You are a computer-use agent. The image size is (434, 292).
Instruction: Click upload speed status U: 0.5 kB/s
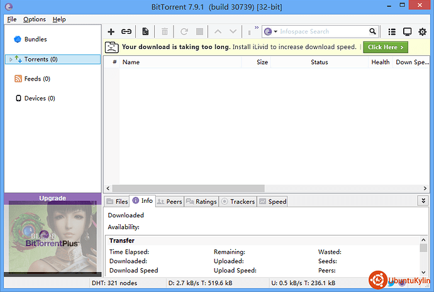303,283
